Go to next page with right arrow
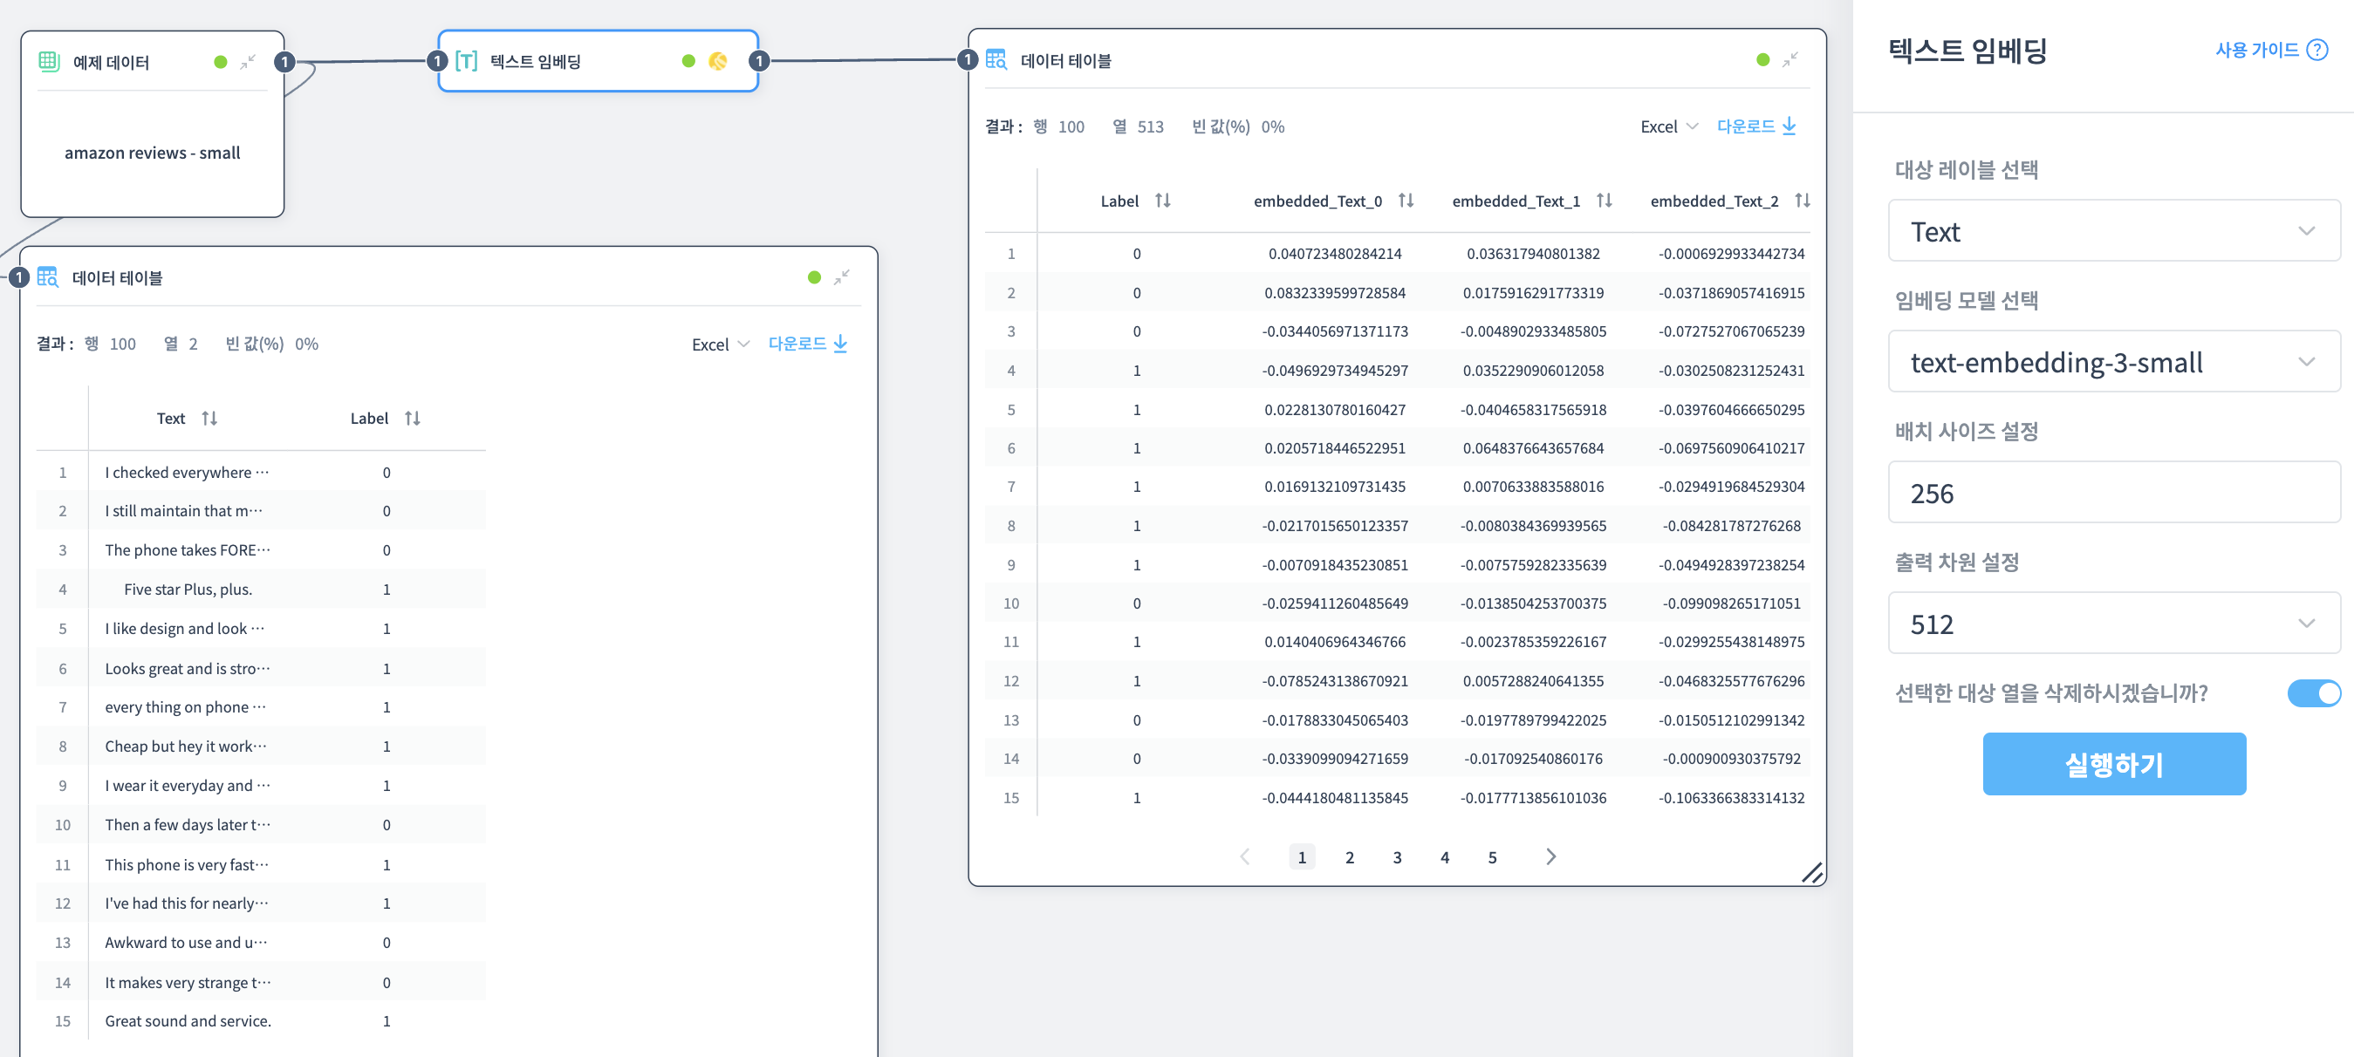 (x=1550, y=857)
